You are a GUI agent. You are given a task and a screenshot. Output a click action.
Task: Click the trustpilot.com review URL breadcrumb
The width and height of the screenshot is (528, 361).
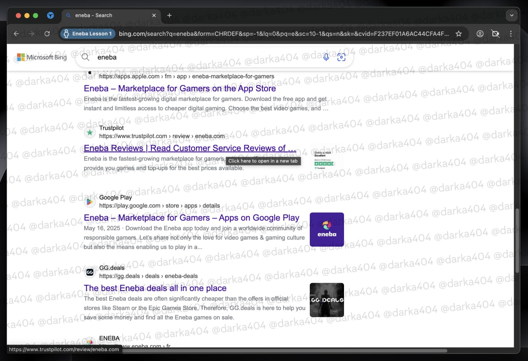(162, 136)
